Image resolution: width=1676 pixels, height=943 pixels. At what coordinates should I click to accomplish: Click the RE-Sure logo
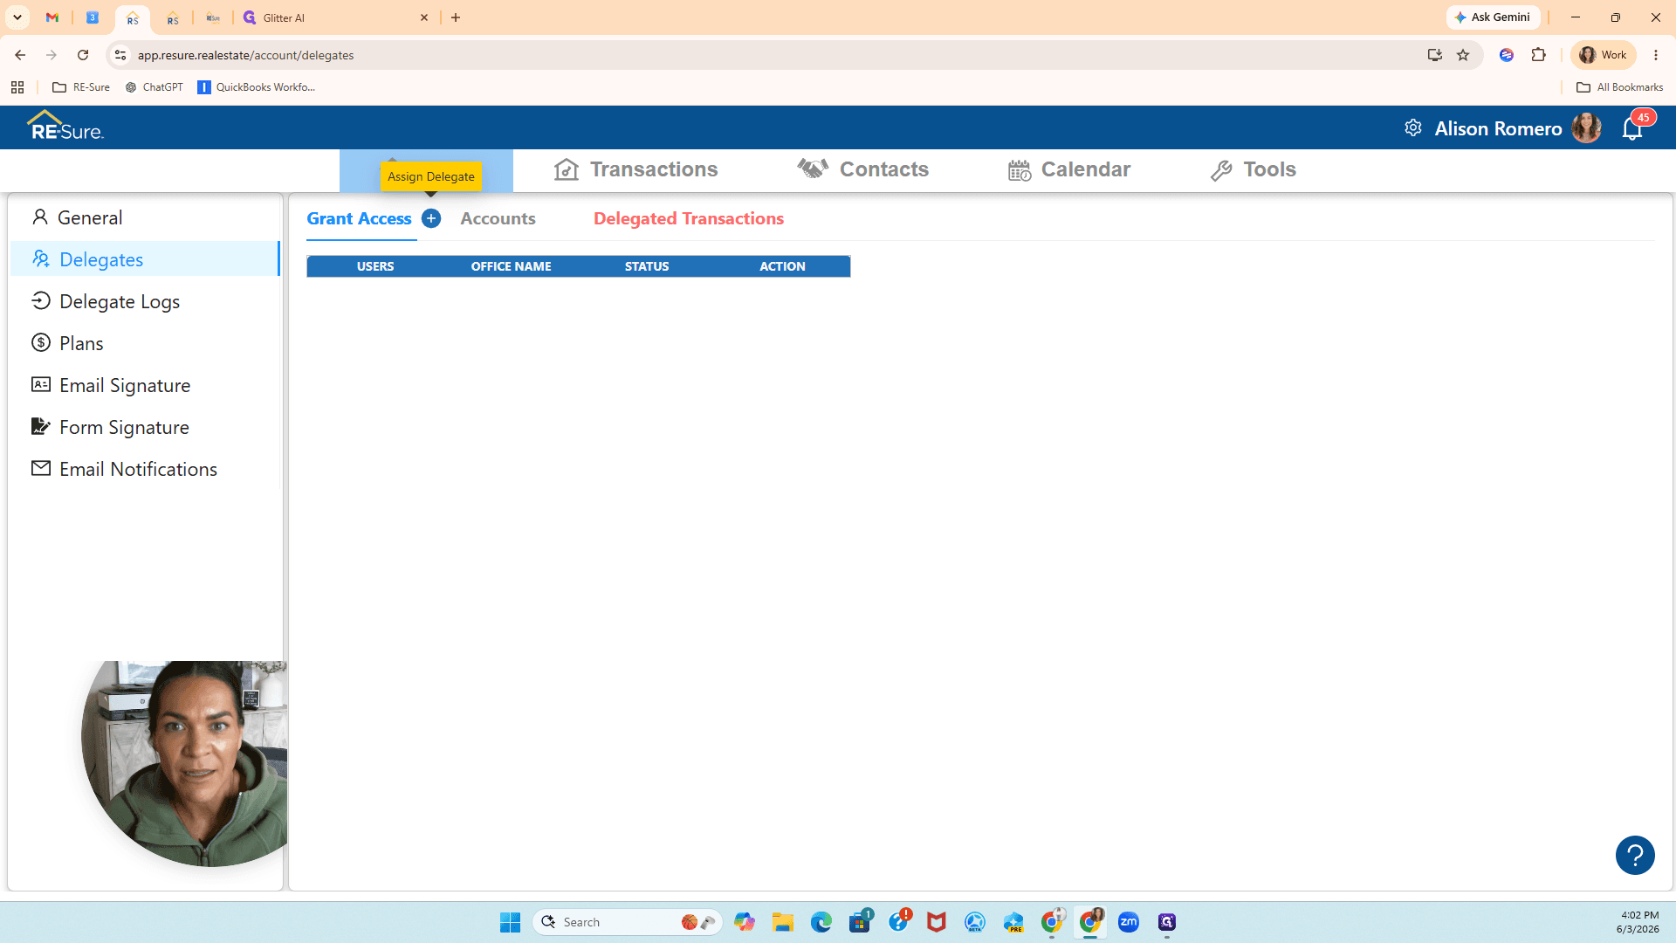click(65, 127)
